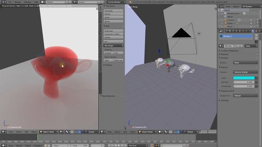Open viewport shading selector in rendered viewport header
Image resolution: width=262 pixels, height=147 pixels.
tap(62, 132)
